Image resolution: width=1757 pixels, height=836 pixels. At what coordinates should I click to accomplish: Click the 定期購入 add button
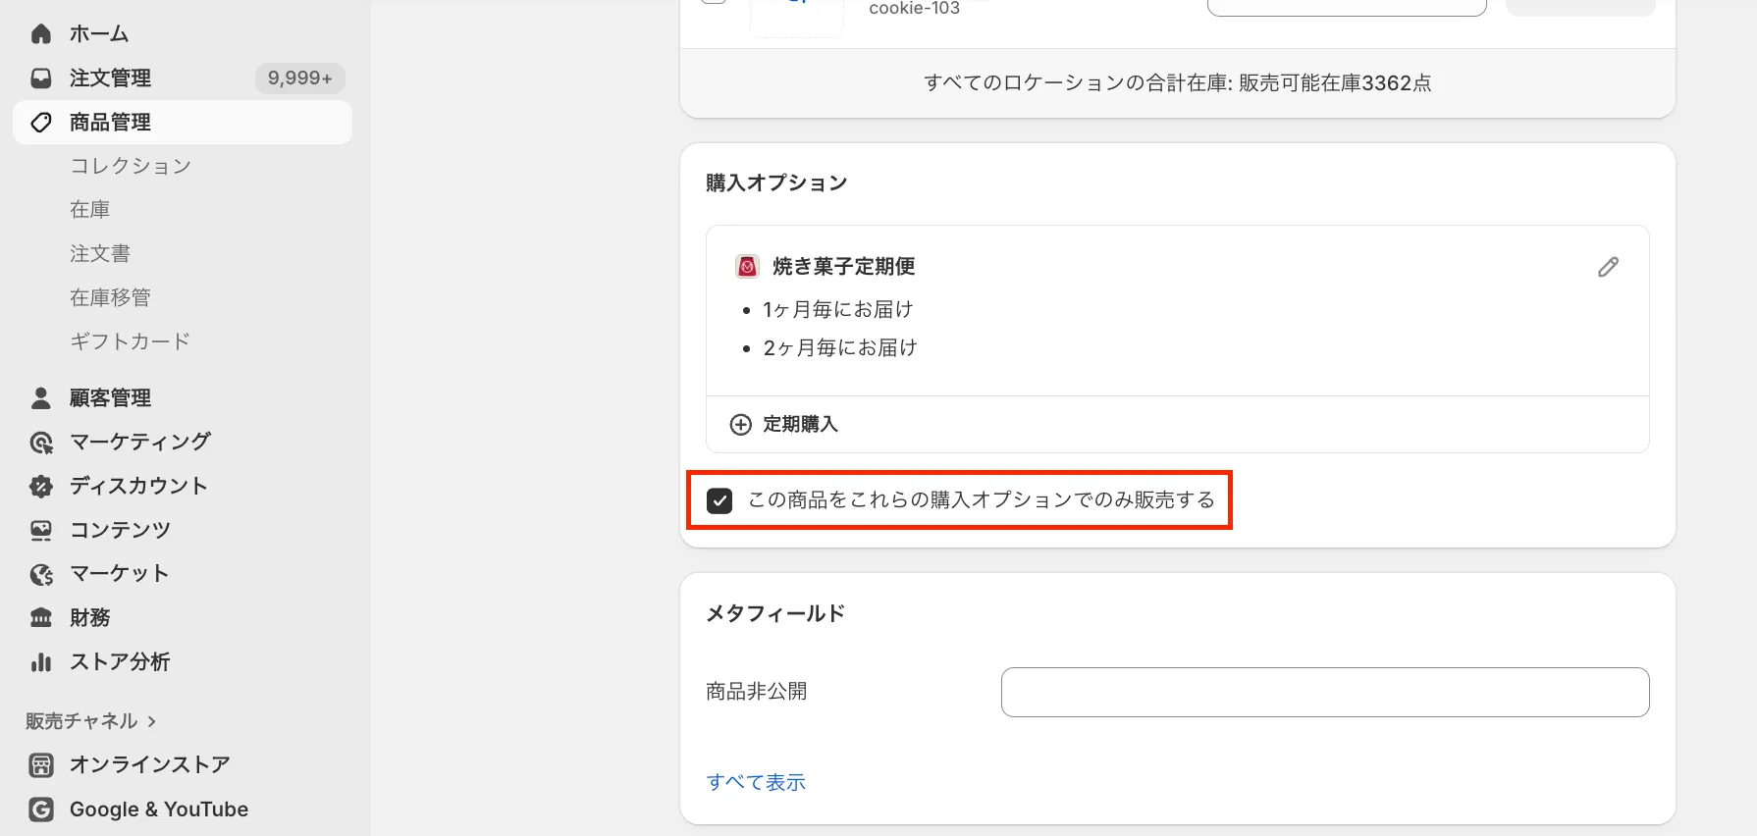click(800, 425)
